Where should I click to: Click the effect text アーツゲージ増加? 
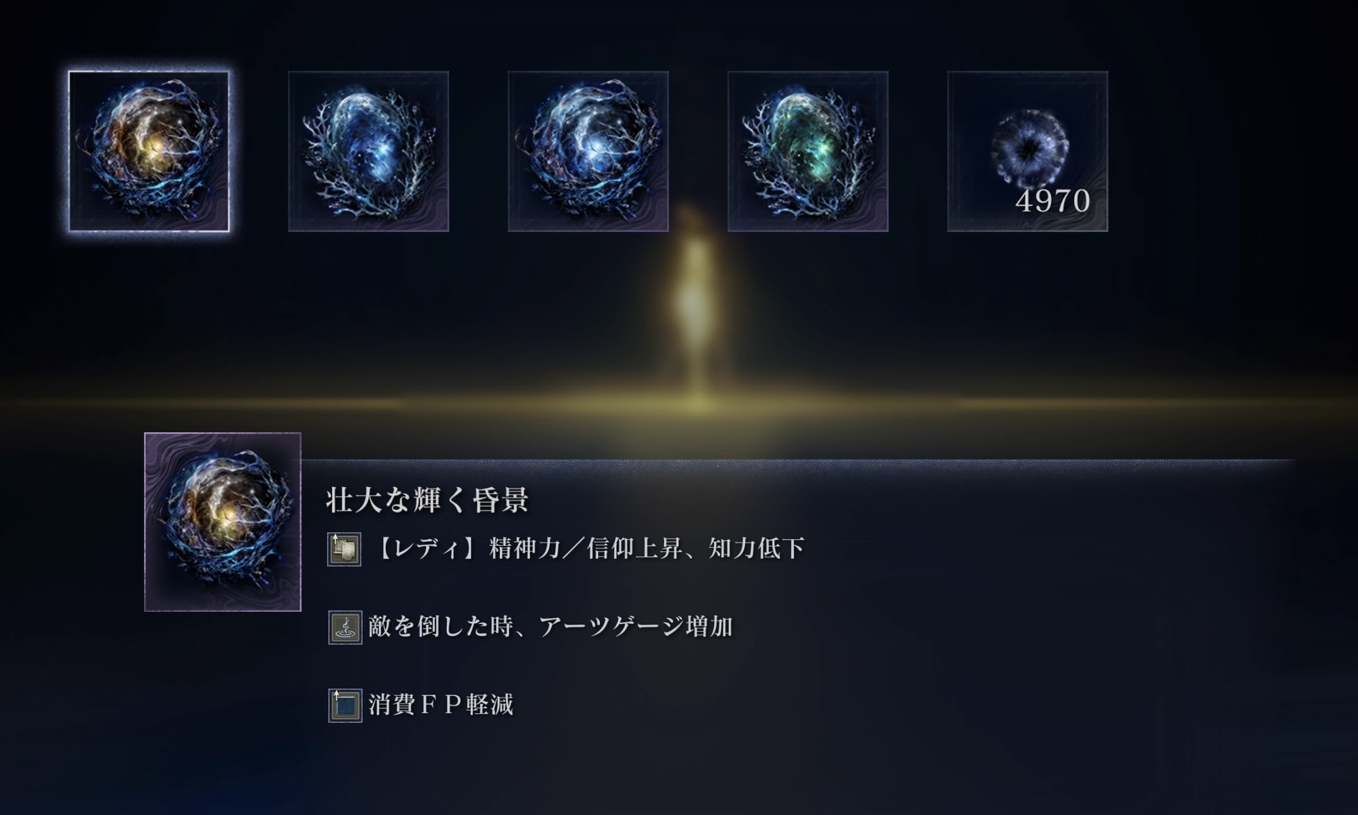pyautogui.click(x=635, y=627)
